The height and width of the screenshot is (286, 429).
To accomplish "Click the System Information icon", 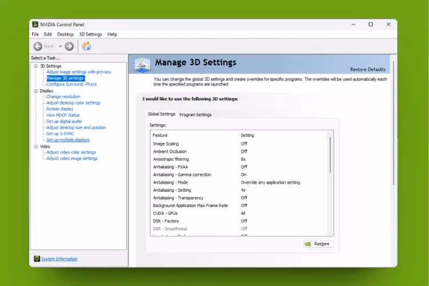I will coord(37,259).
